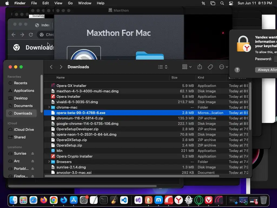Image resolution: width=277 pixels, height=208 pixels.
Task: Eject the Portabl... volume
Action: (x=32, y=169)
